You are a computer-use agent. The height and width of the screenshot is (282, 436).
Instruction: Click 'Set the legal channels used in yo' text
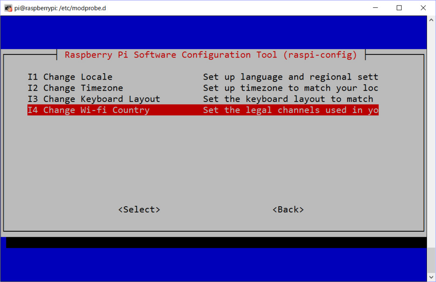click(290, 110)
